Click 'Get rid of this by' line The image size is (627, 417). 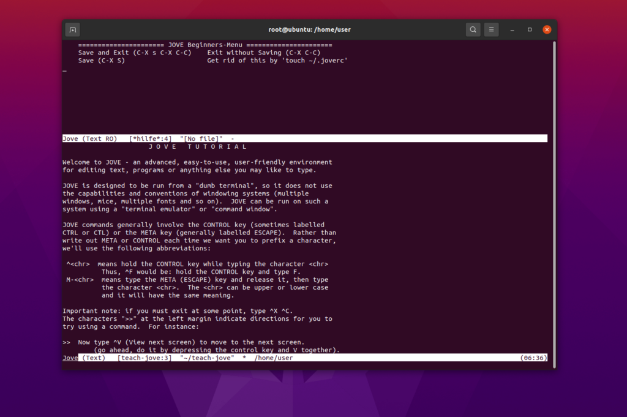click(x=277, y=61)
